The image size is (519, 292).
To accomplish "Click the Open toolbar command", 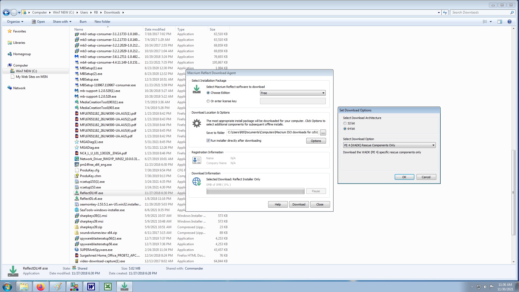I will (x=38, y=22).
